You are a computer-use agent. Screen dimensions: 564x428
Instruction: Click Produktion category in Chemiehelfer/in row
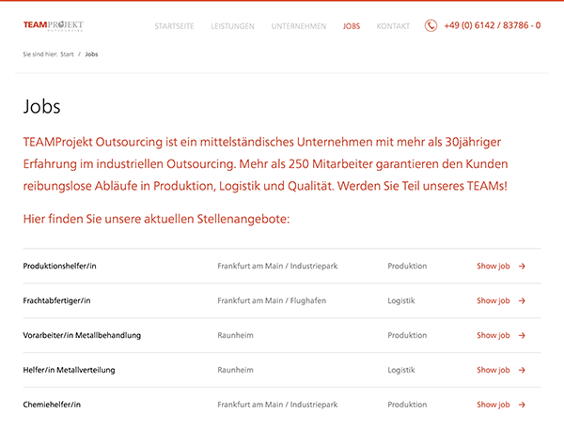[407, 405]
